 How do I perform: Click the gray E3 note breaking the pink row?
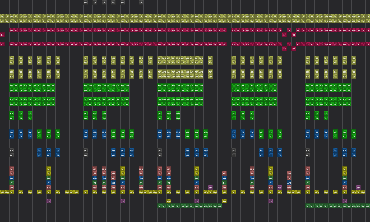point(293,49)
